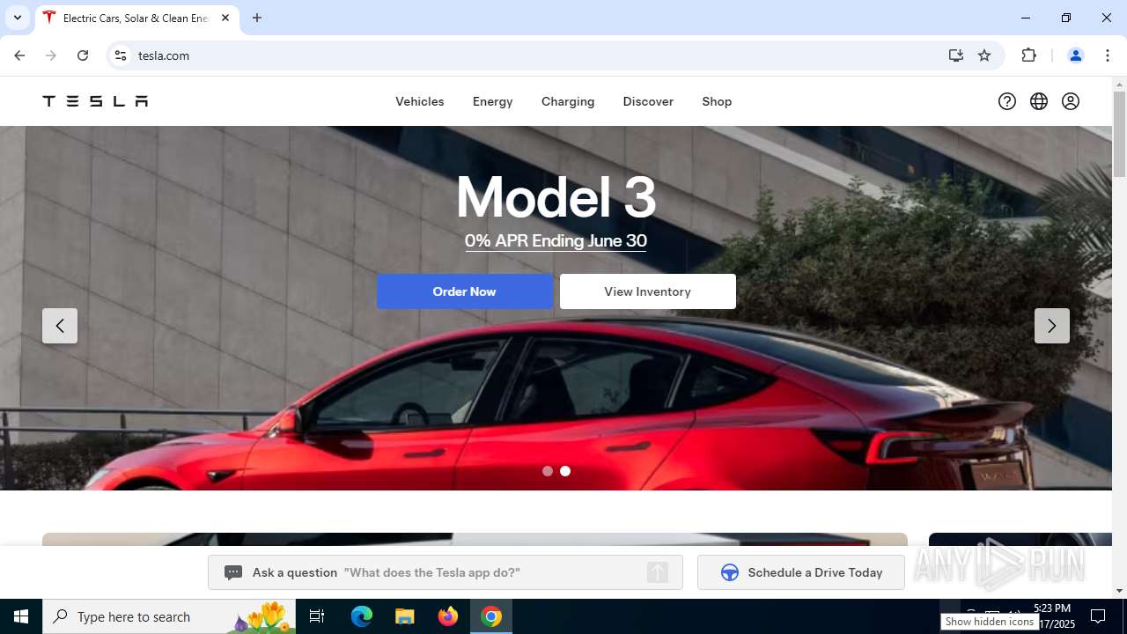
Task: Open the Charging menu
Action: click(568, 101)
